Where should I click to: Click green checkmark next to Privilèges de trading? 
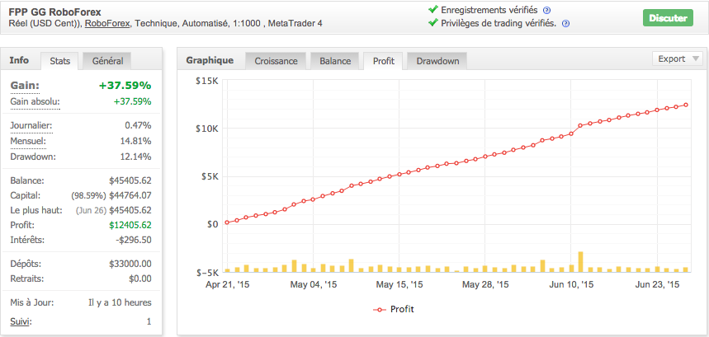tap(433, 23)
